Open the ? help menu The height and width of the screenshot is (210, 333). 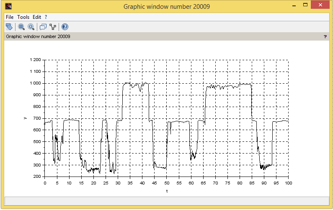pos(46,17)
